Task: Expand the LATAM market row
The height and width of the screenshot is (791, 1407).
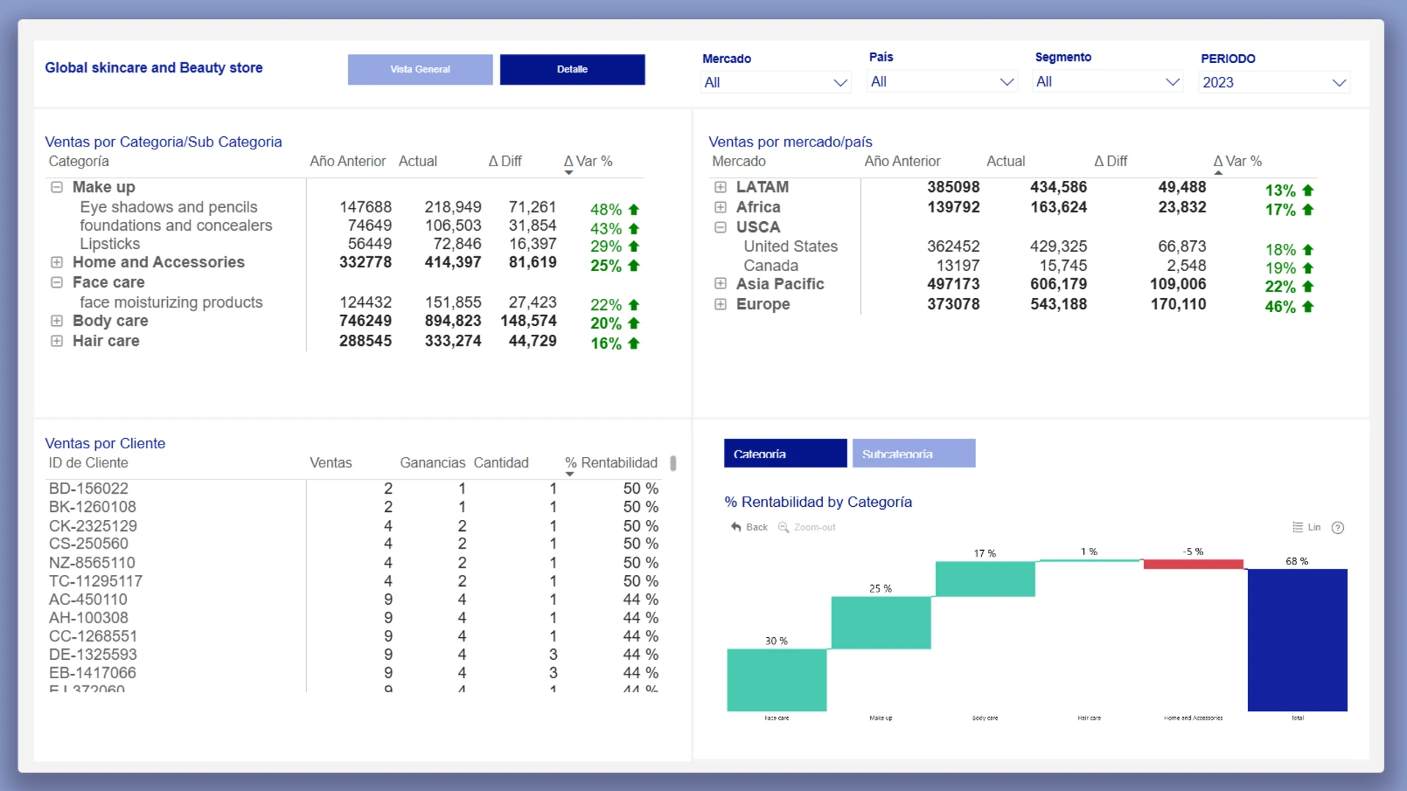Action: [720, 187]
